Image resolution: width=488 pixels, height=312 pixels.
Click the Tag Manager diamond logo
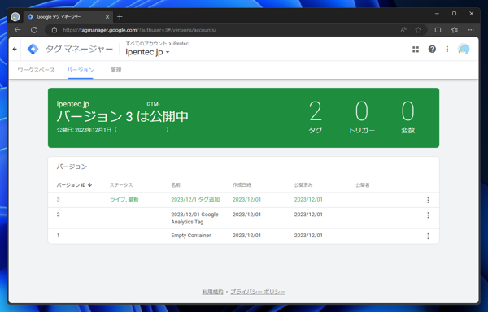tap(33, 49)
